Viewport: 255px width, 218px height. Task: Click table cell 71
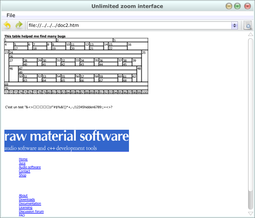click(x=6, y=92)
